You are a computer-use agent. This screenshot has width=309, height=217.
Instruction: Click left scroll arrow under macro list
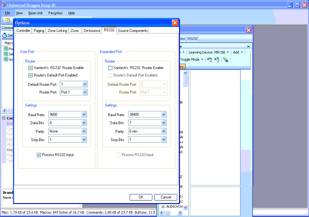tap(5, 111)
